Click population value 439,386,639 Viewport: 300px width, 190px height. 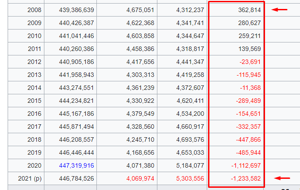pos(76,10)
